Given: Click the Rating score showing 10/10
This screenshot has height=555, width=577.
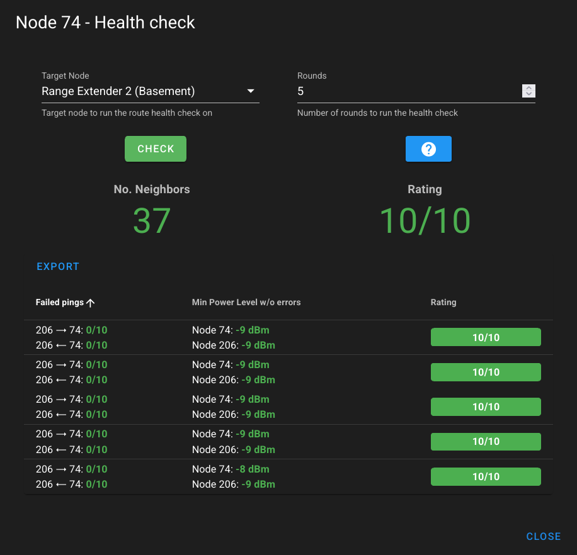Looking at the screenshot, I should (424, 220).
